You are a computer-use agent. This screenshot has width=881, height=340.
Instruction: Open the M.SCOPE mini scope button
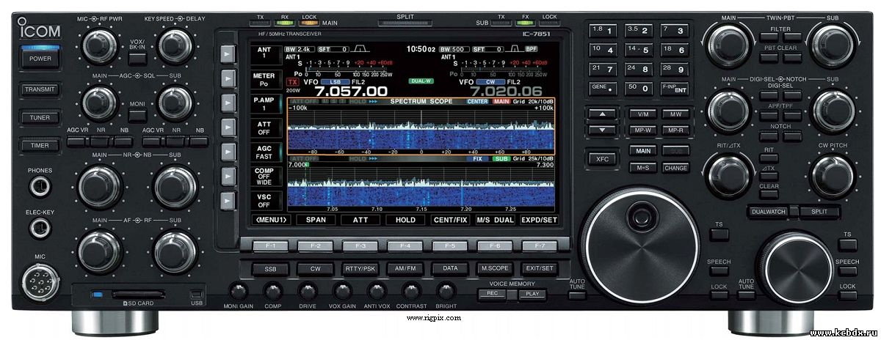point(495,269)
